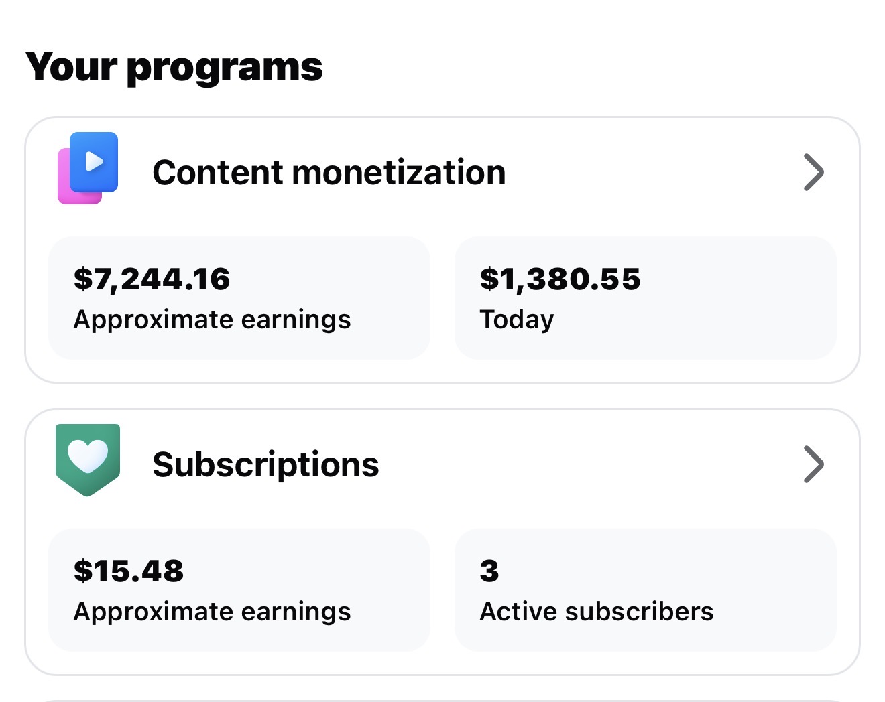Click the Your programs heading

(174, 67)
